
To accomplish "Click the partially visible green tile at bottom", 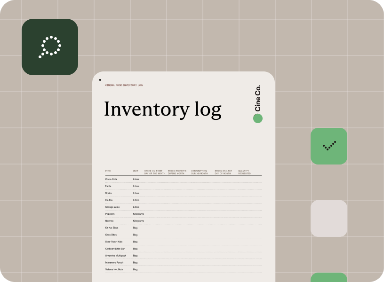I will [329, 277].
